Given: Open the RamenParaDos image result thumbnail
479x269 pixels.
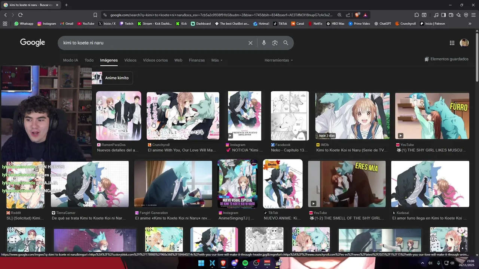Looking at the screenshot, I should point(119,116).
